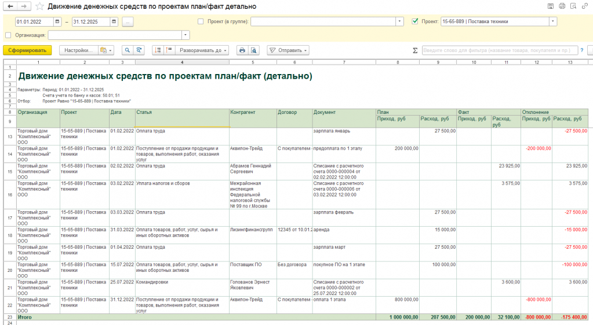Click the report title heading in the sheet
Viewport: 593px width, 325px height.
click(165, 76)
